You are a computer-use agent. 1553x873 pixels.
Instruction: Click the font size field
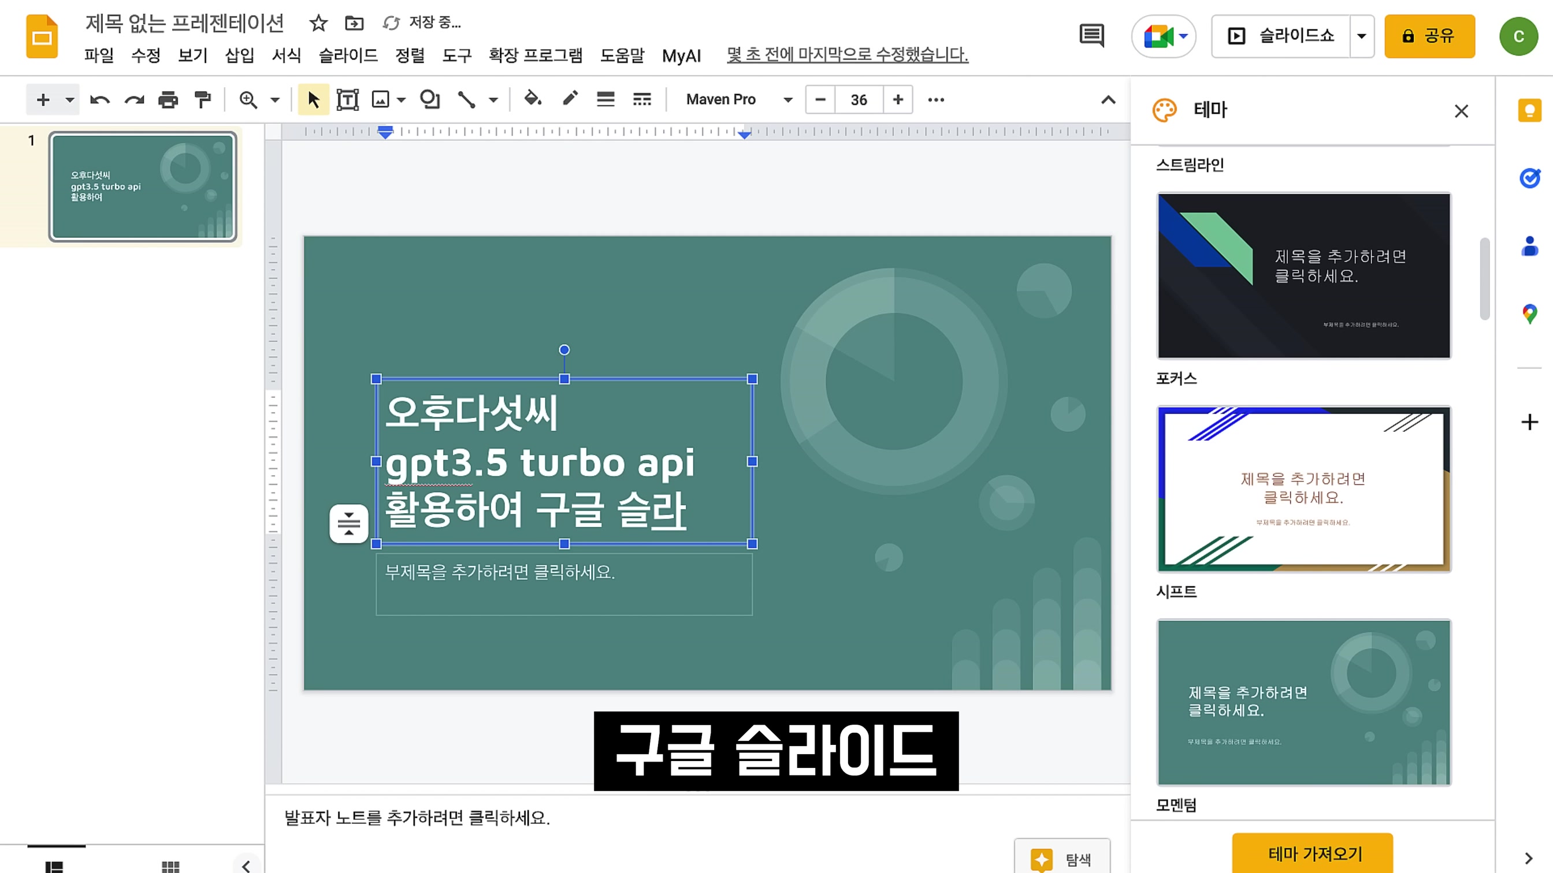tap(859, 99)
